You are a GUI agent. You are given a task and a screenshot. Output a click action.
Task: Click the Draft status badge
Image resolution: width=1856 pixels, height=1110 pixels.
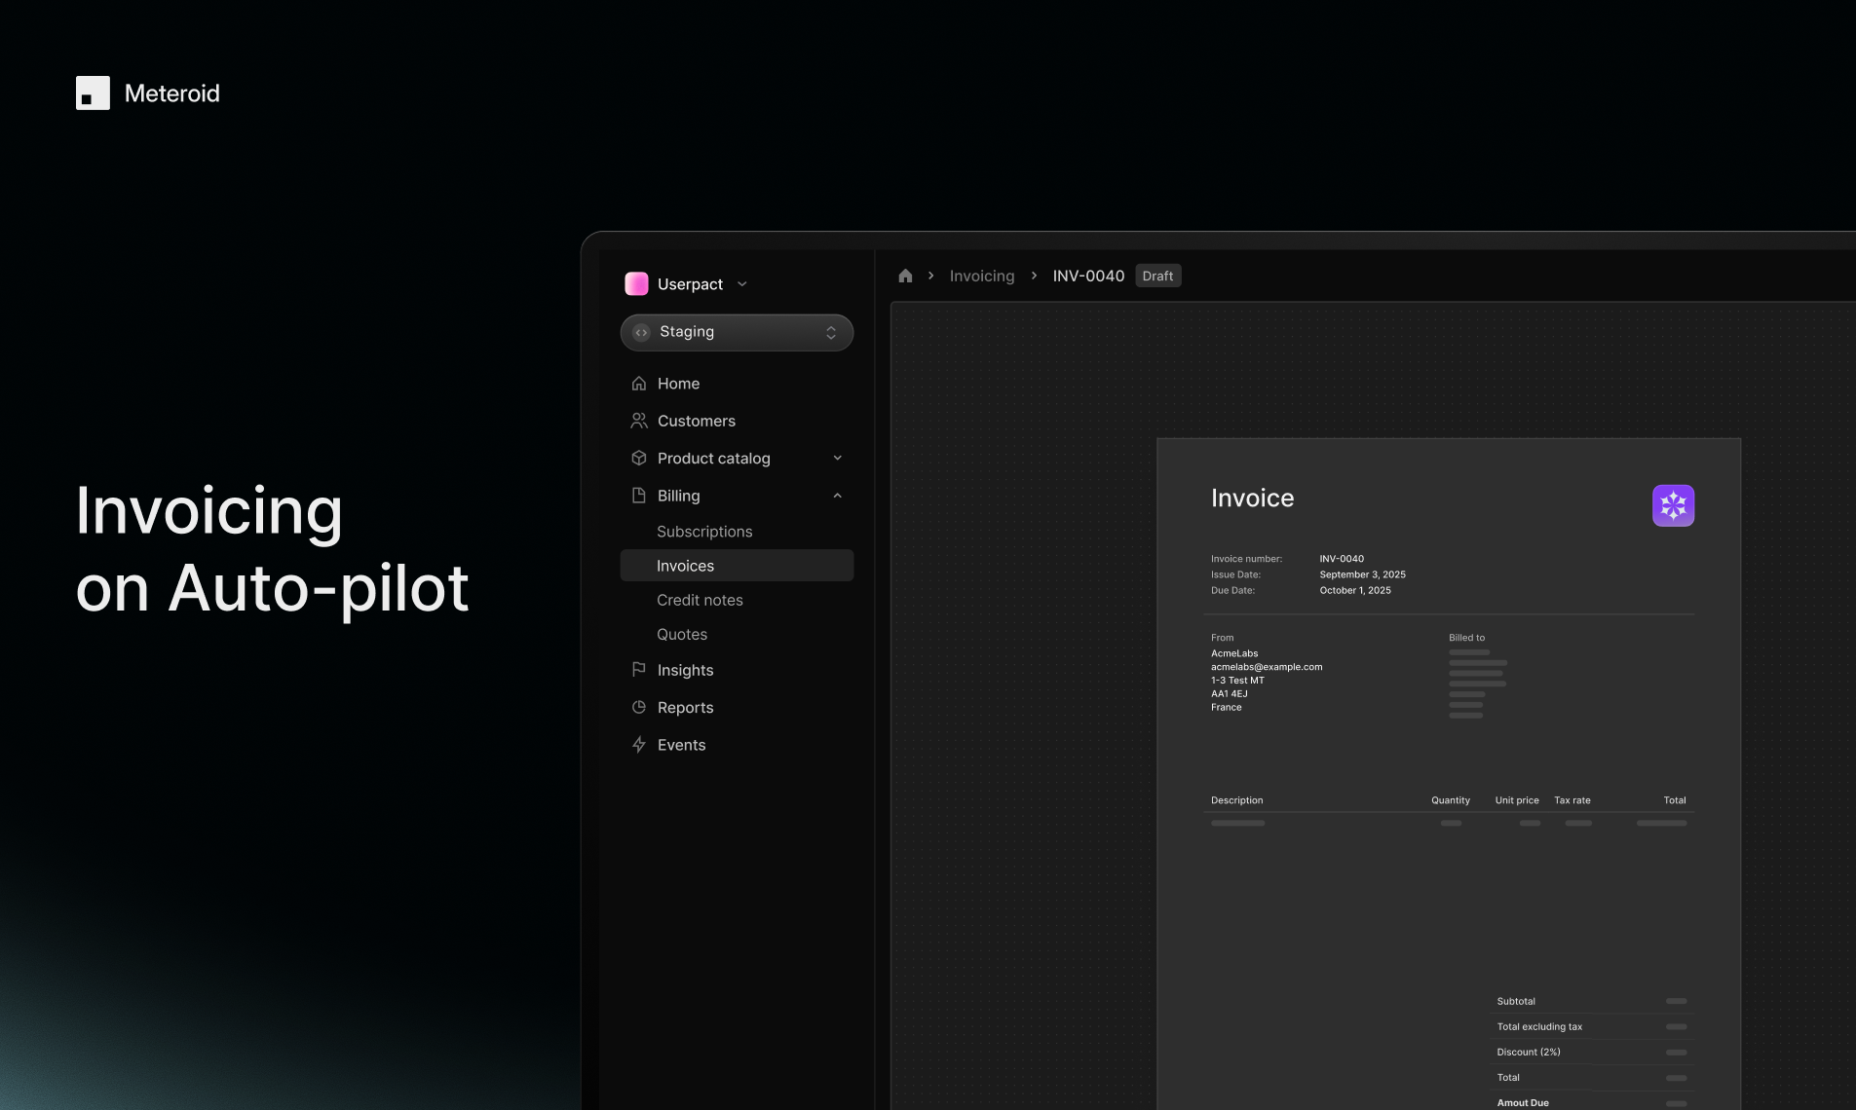(1157, 277)
